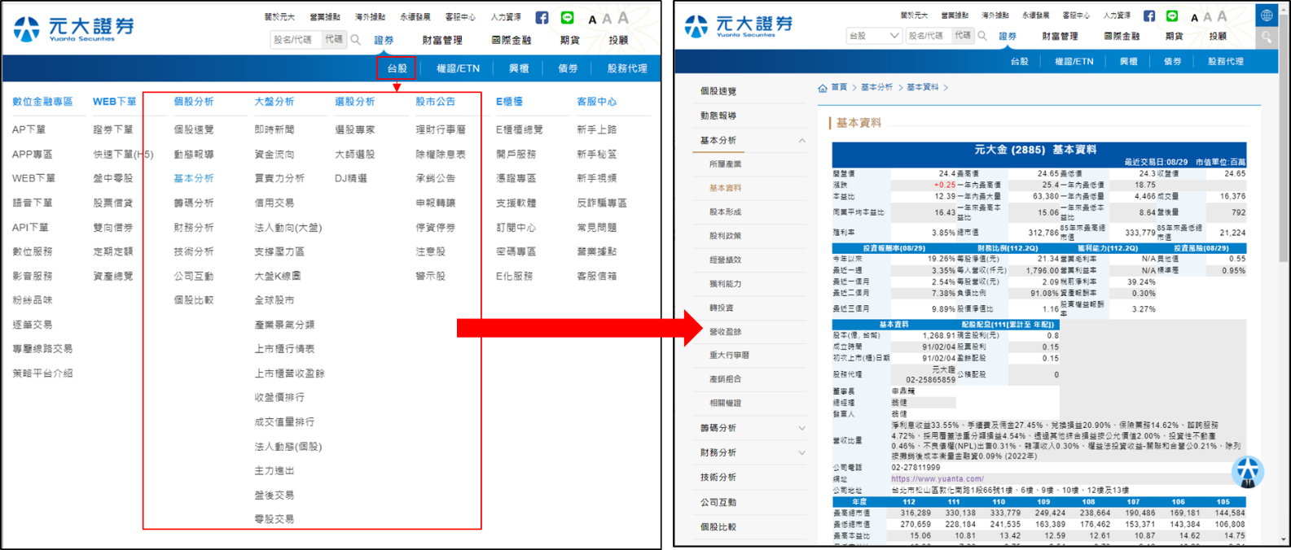Click 首頁 in the breadcrumb trail
Viewport: 1291px width, 550px height.
pos(839,88)
